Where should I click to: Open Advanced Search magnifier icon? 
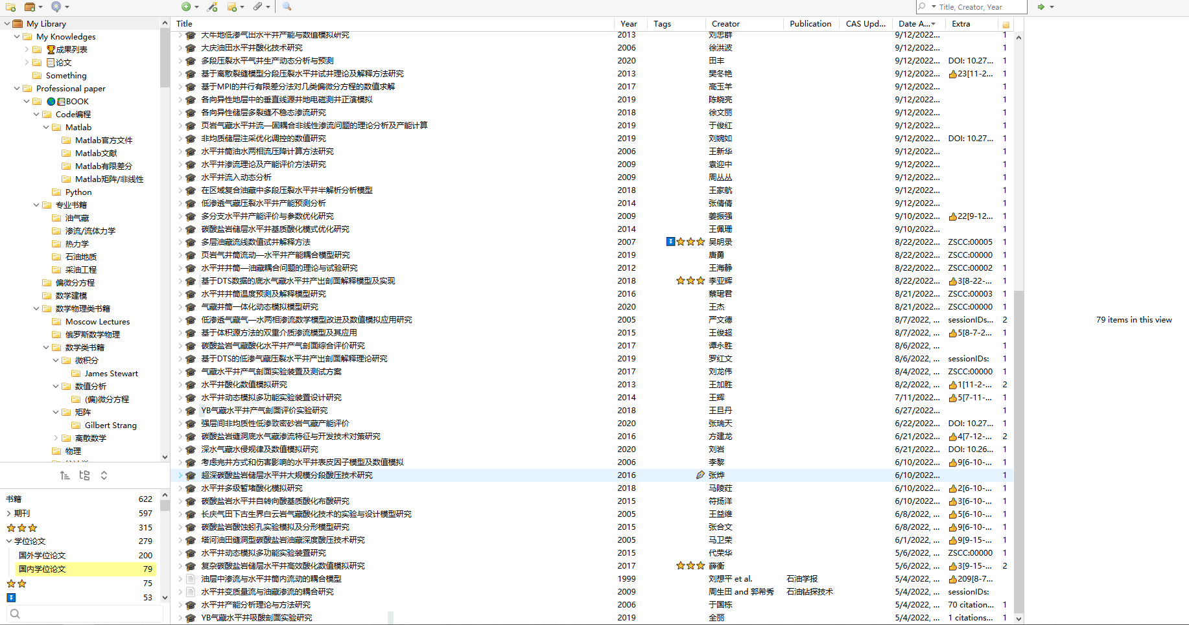tap(287, 6)
